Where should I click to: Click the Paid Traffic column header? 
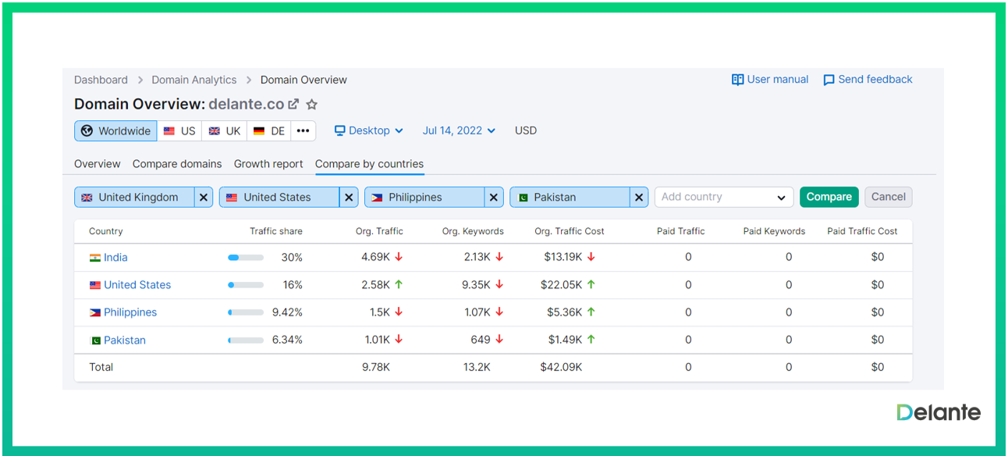[x=680, y=231]
